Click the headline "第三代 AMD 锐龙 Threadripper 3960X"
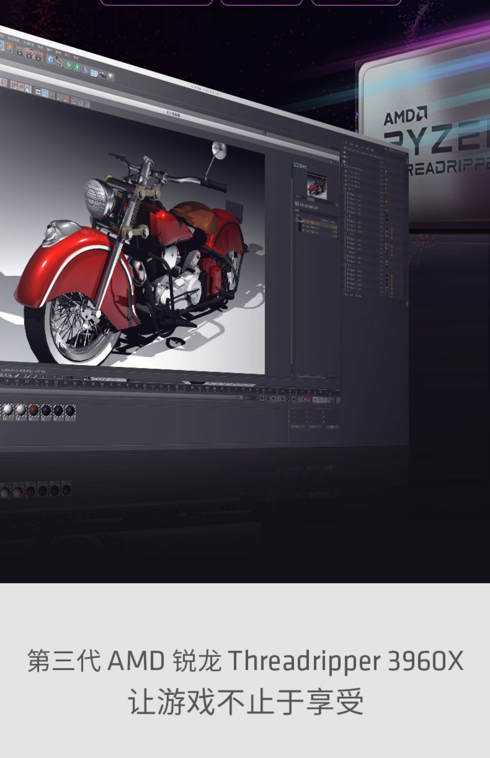The width and height of the screenshot is (490, 758). point(245,661)
